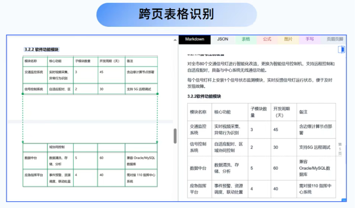Open the 公式 tab
This screenshot has width=355, height=208.
[267, 39]
